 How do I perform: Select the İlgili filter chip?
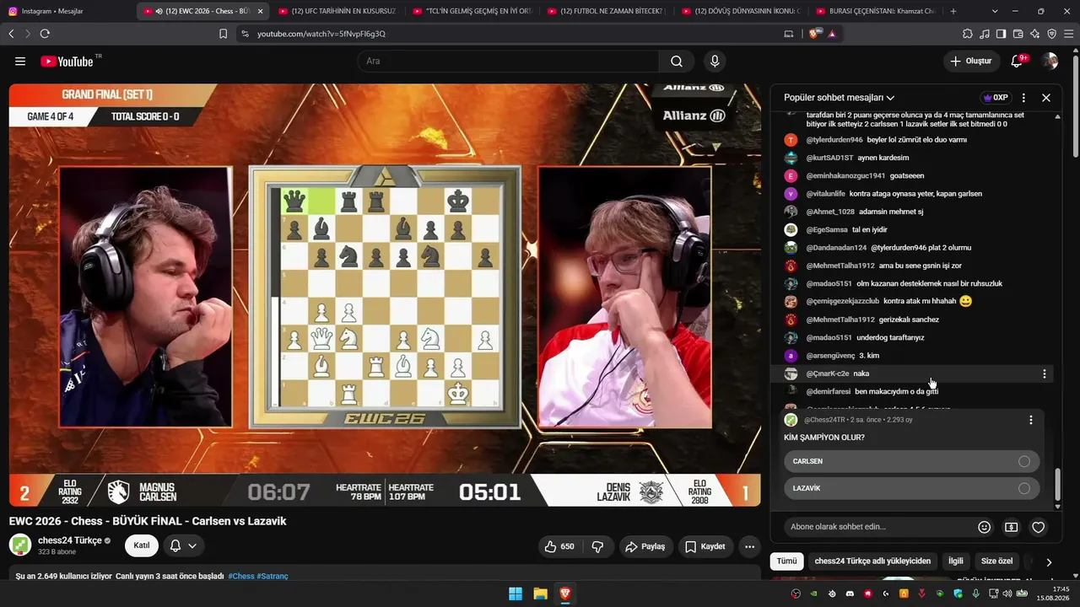tap(956, 561)
